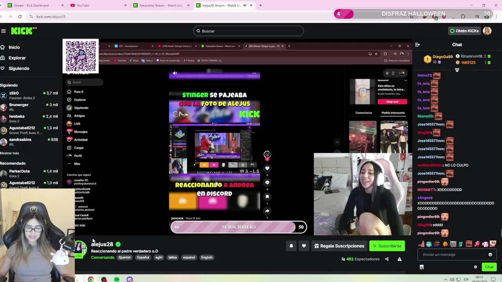Open Siguiendo in the Kick sidebar
The image size is (502, 282).
(x=19, y=69)
